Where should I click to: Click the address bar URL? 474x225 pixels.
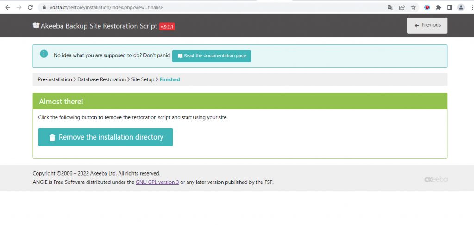tap(106, 7)
